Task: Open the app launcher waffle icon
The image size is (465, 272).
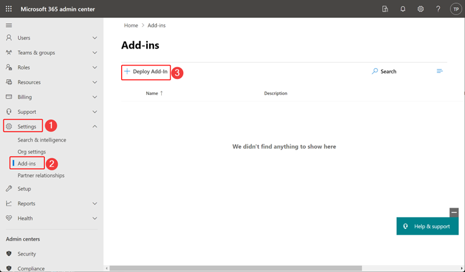Action: click(9, 9)
